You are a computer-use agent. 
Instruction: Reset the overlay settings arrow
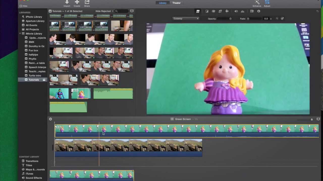[277, 19]
